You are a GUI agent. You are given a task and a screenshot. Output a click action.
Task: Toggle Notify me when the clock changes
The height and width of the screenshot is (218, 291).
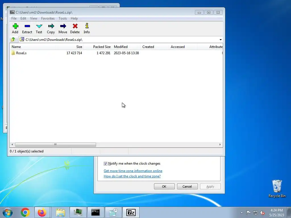pos(105,163)
